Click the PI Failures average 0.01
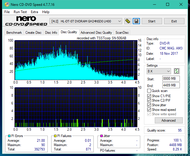Screen dimensions: 190x156 coord(88,141)
